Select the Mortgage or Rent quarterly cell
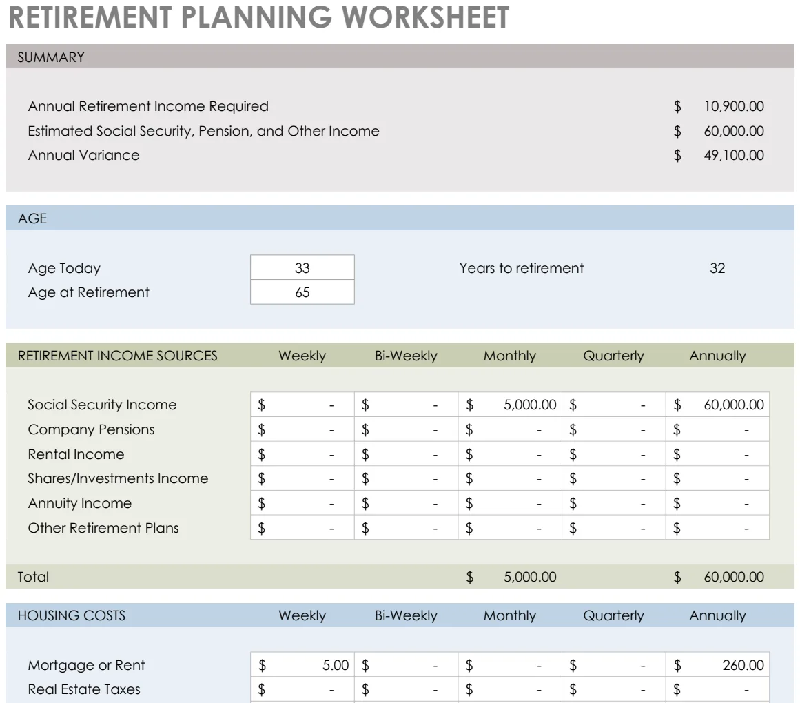 coord(614,664)
